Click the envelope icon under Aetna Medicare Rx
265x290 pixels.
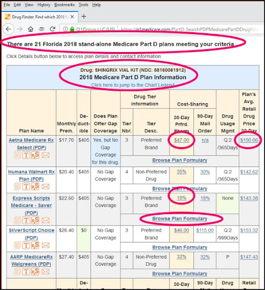click(x=45, y=155)
